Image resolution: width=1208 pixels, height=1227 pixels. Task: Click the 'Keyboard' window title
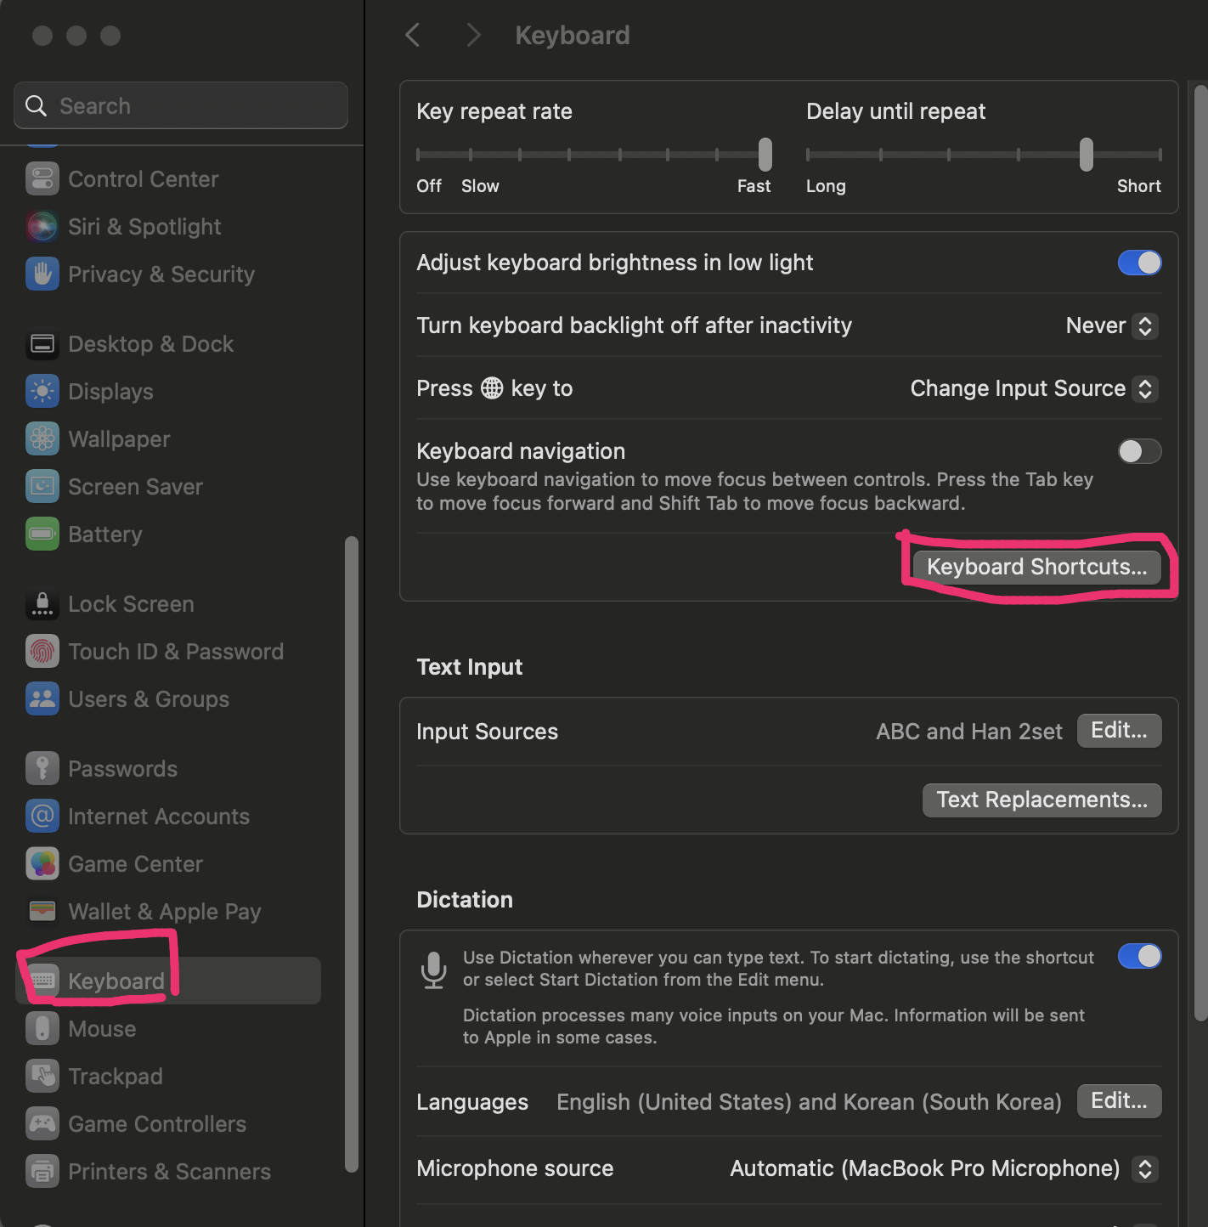[x=573, y=36]
